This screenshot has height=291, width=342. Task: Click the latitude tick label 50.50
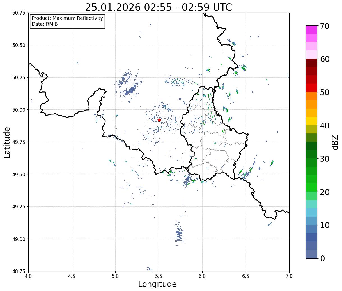(x=19, y=45)
